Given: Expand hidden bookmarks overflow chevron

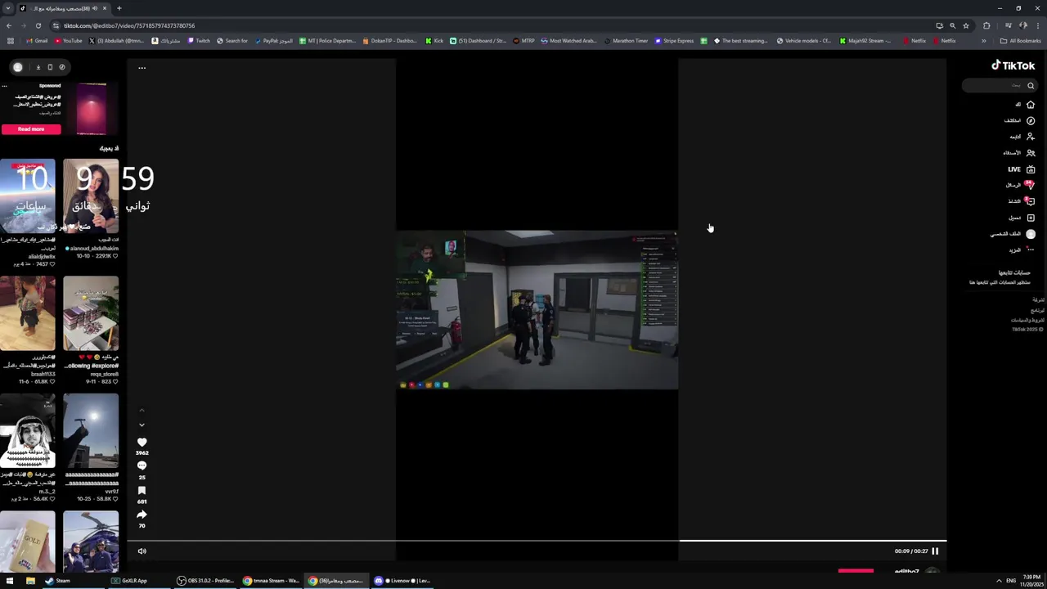Looking at the screenshot, I should tap(984, 41).
